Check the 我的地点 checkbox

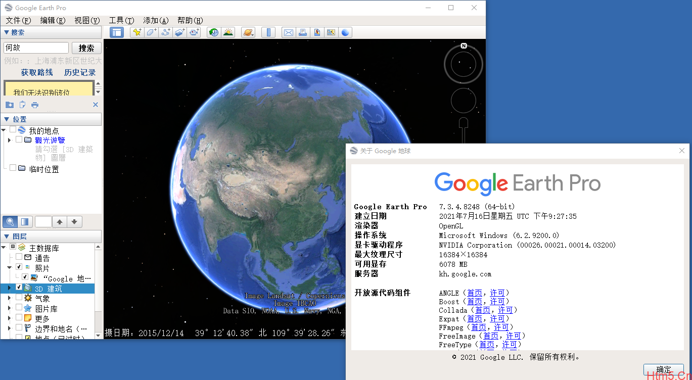pos(13,130)
